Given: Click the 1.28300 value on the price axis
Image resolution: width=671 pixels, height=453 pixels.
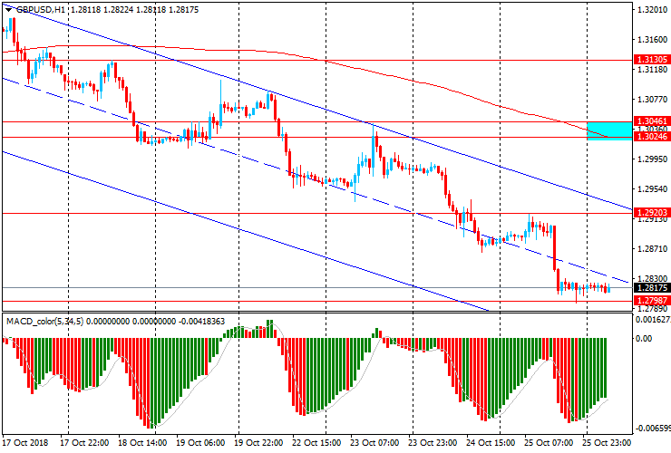Looking at the screenshot, I should (x=653, y=278).
